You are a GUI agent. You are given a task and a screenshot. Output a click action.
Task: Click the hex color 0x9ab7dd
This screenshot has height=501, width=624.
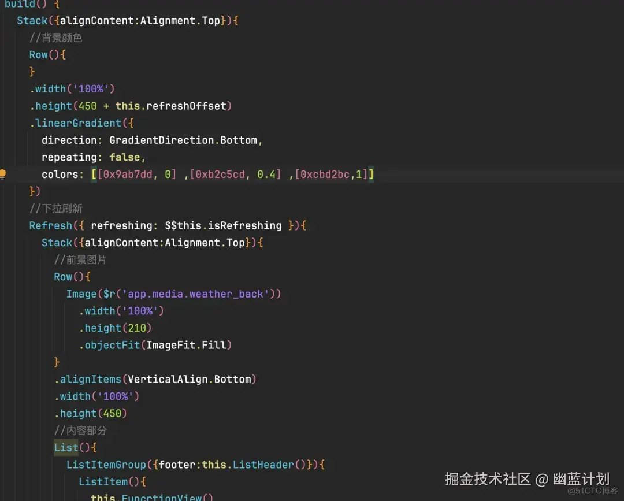(128, 175)
